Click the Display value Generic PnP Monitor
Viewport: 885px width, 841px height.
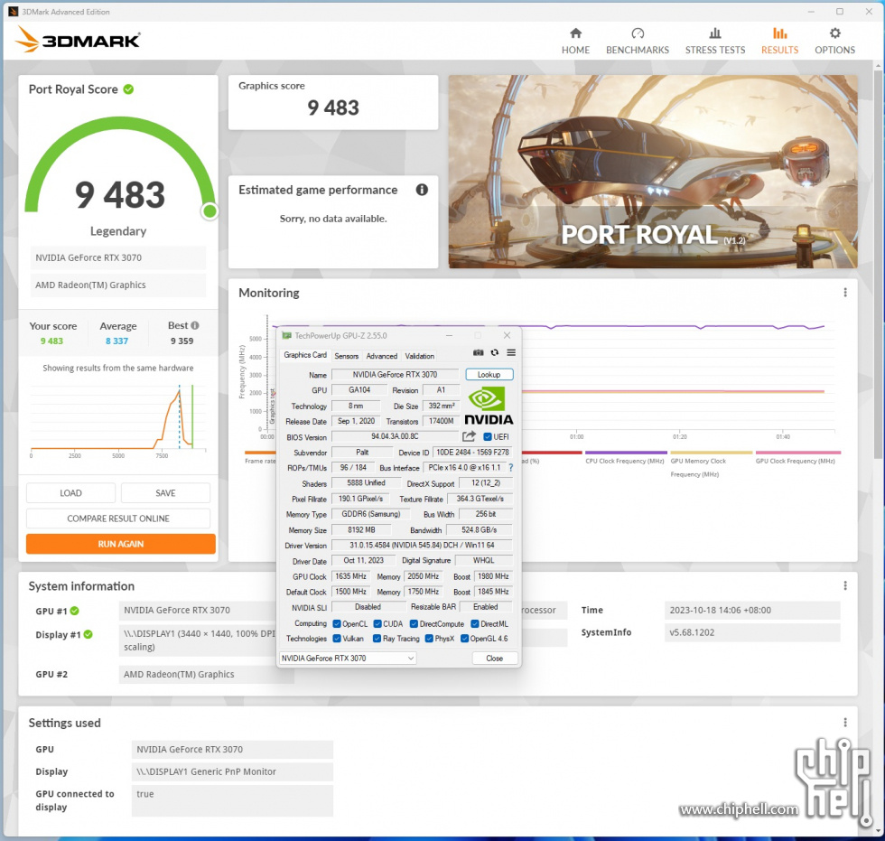[232, 771]
